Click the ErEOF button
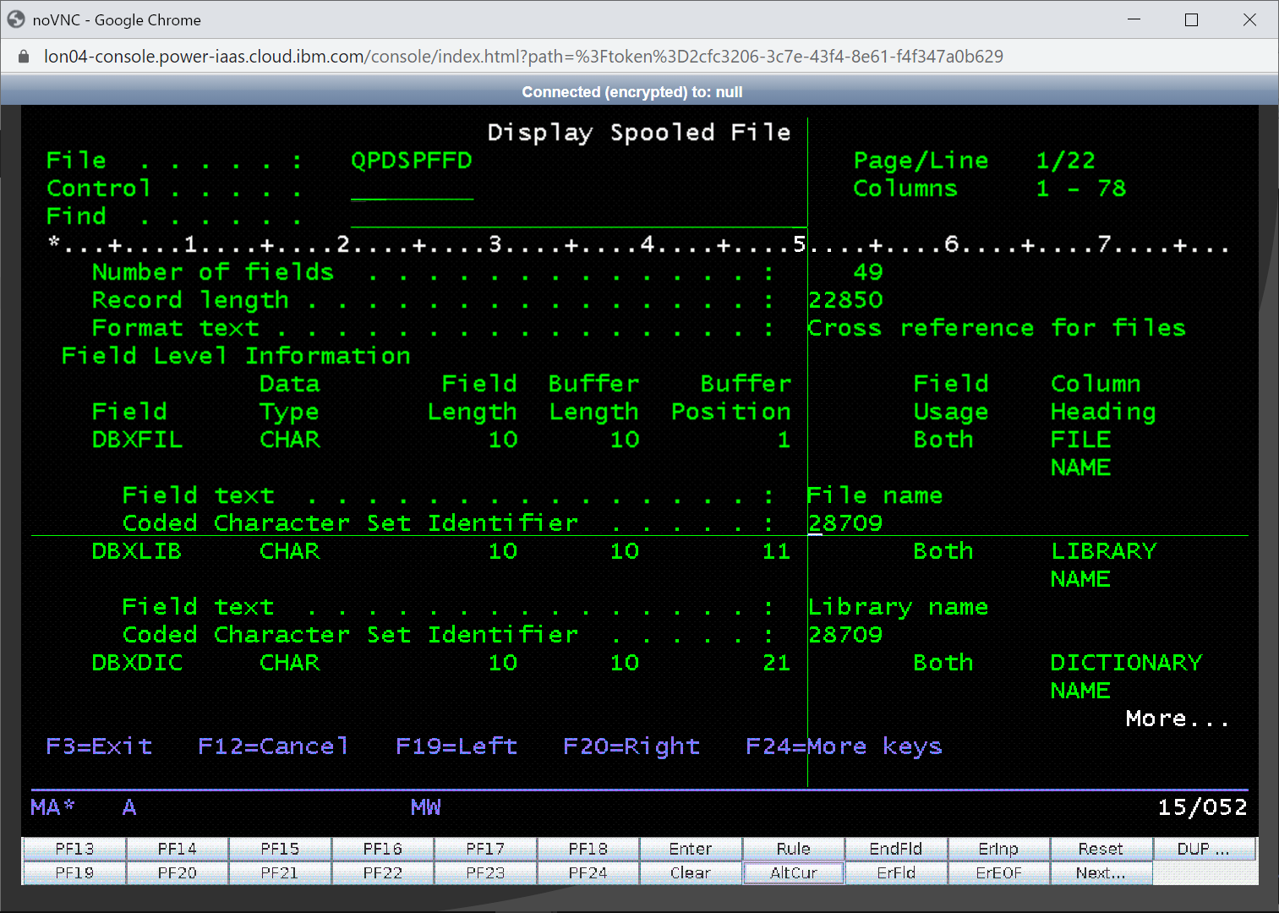Image resolution: width=1279 pixels, height=913 pixels. 998,873
